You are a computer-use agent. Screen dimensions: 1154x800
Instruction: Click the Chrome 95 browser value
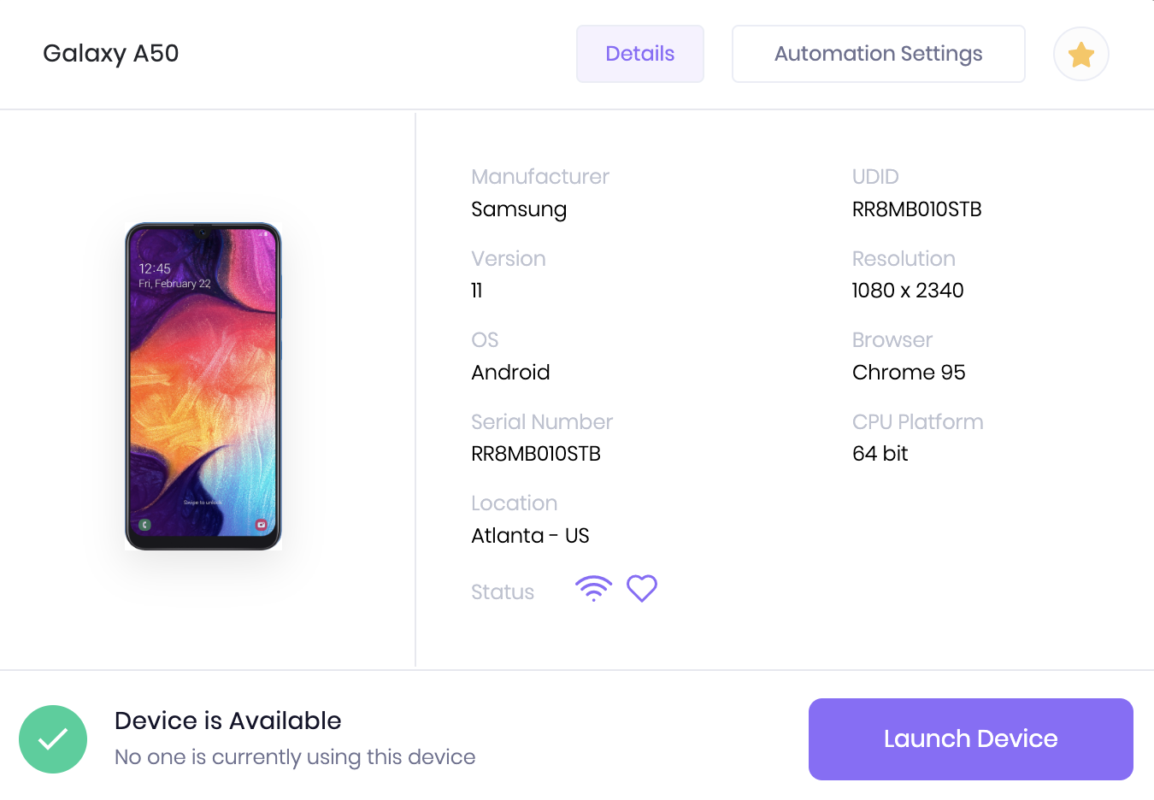coord(909,373)
